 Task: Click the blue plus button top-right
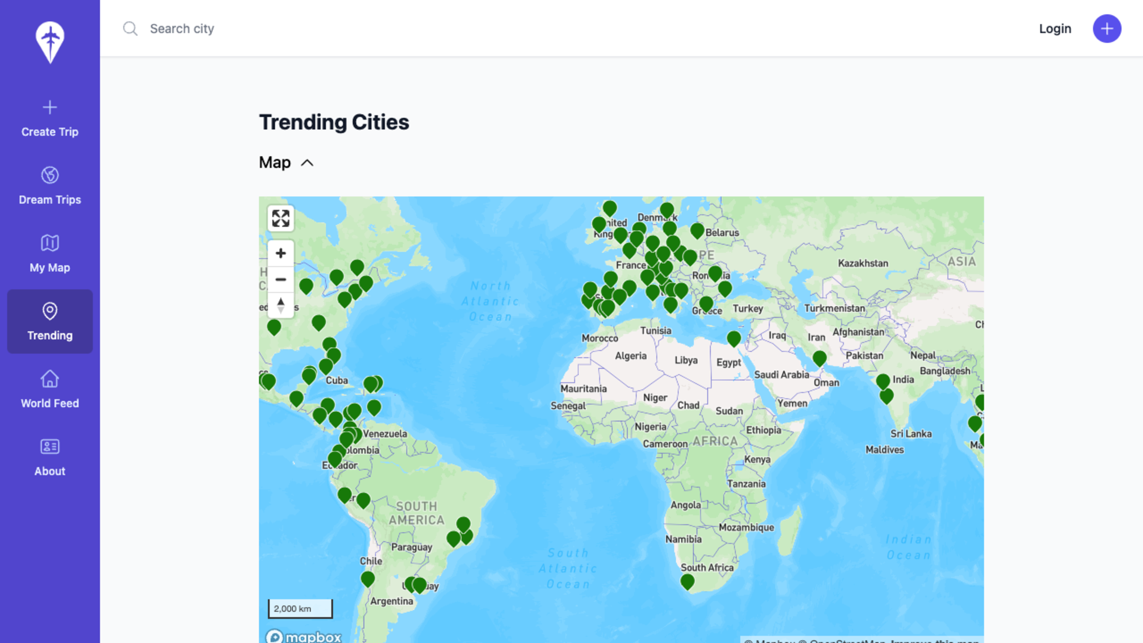tap(1107, 29)
